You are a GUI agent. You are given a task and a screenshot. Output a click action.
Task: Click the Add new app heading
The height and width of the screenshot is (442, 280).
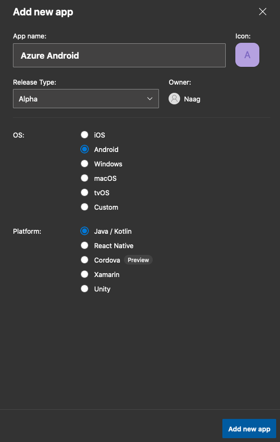click(43, 12)
